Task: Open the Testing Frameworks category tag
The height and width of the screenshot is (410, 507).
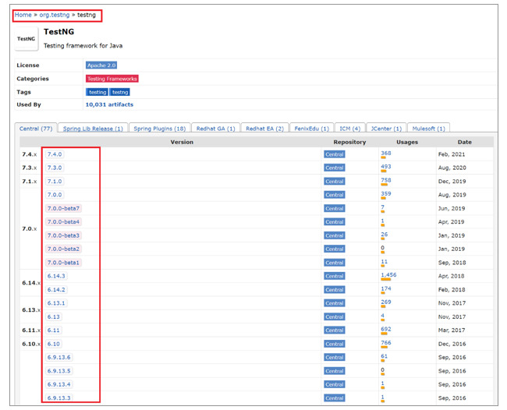Action: tap(112, 79)
